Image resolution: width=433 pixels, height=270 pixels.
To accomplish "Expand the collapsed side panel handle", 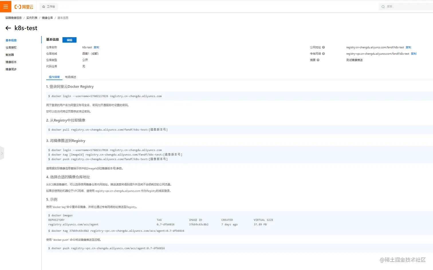I will pos(2,153).
